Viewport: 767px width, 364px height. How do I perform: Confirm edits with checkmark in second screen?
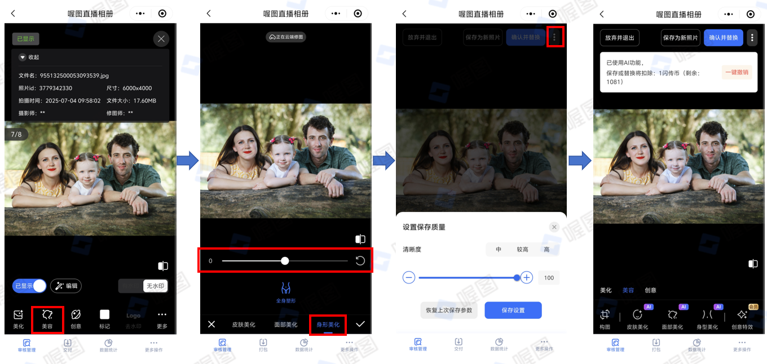click(x=360, y=324)
